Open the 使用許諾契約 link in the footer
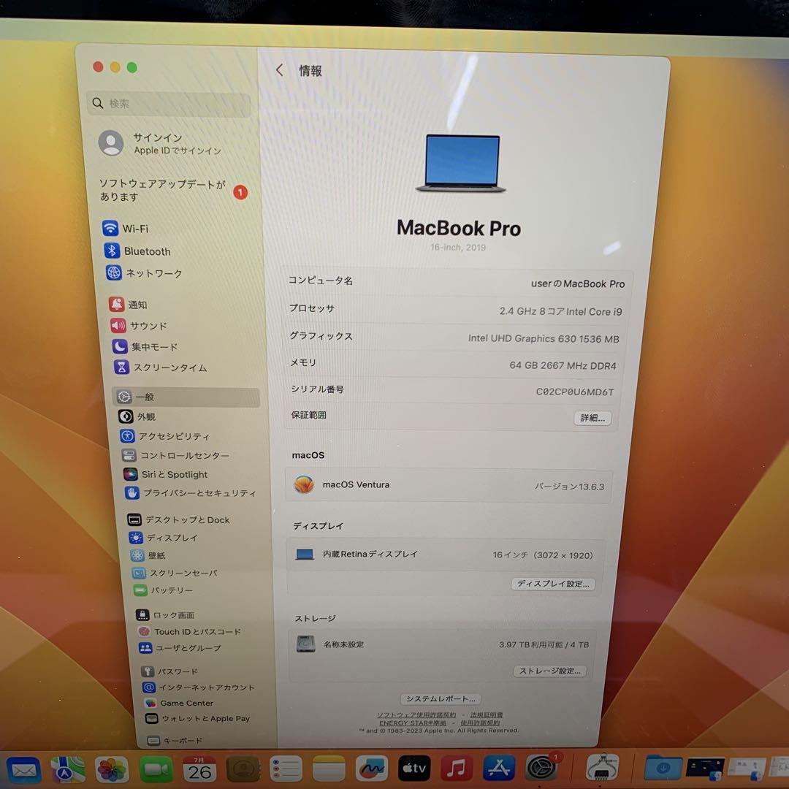The width and height of the screenshot is (789, 789). click(x=480, y=723)
